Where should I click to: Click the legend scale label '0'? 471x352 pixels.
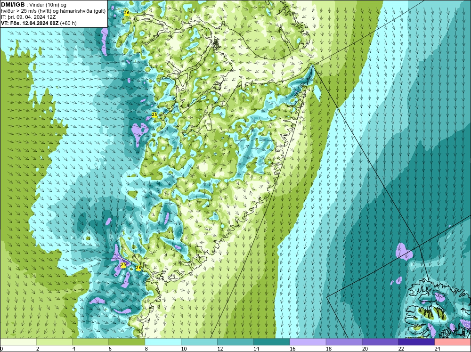[1, 349]
